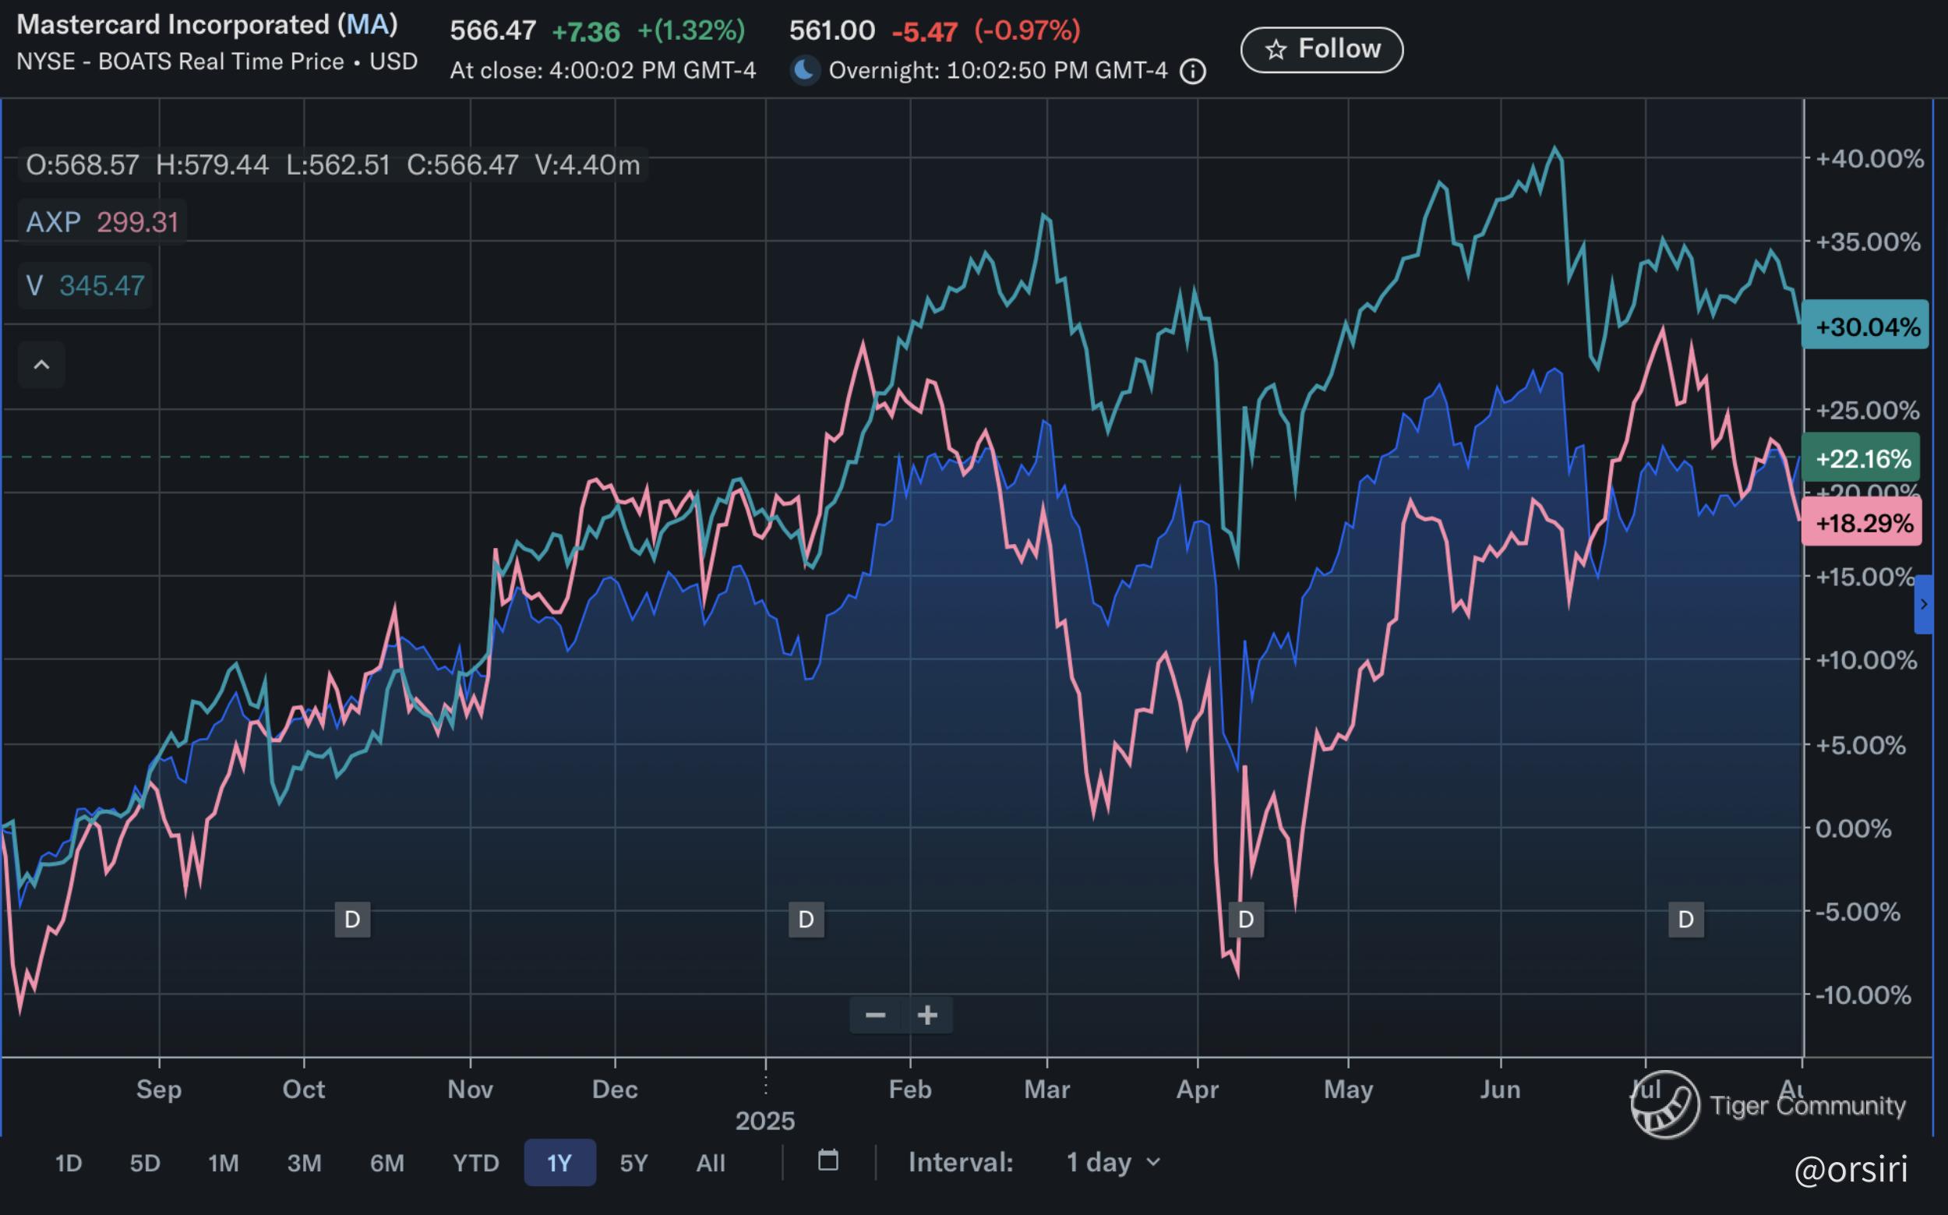Switch to the YTD range
This screenshot has width=1948, height=1215.
[475, 1163]
